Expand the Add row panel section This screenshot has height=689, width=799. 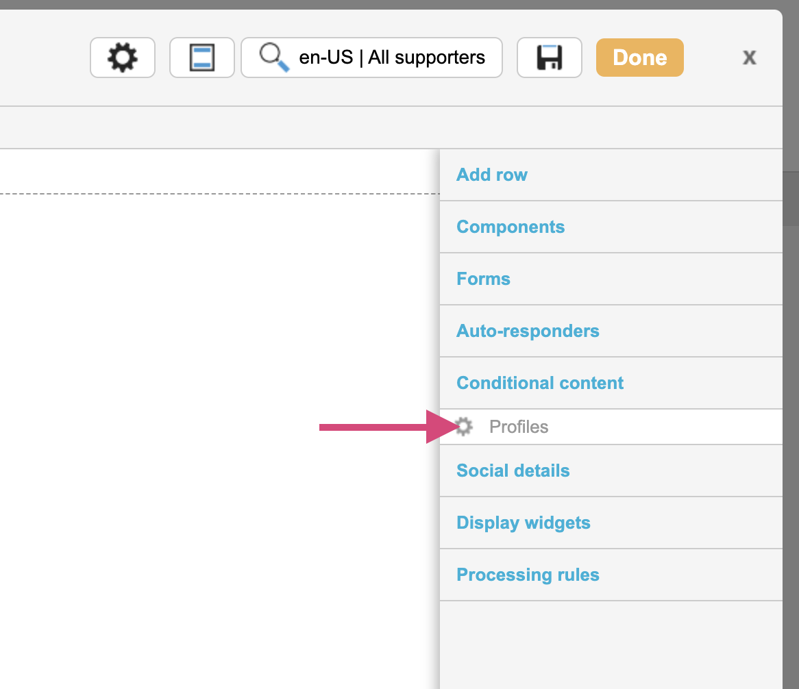pos(492,175)
